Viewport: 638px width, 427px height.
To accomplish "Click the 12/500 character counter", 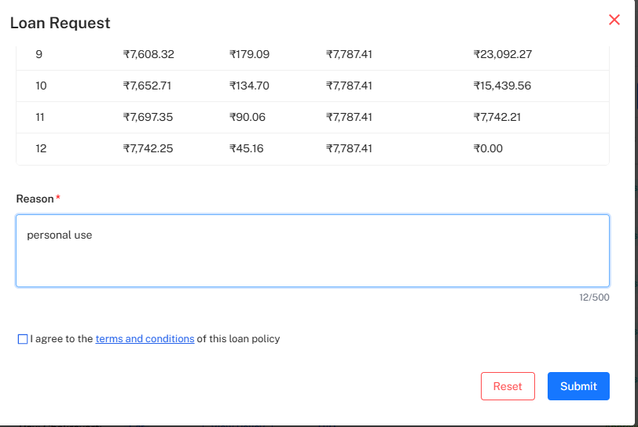I will point(594,297).
